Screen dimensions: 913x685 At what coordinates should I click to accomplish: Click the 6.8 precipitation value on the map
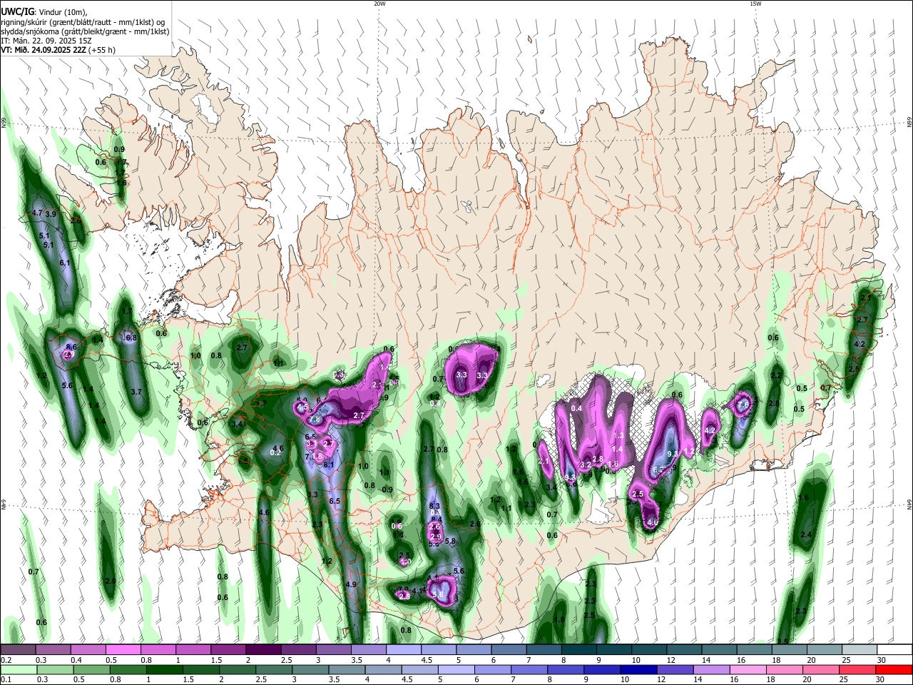coord(131,338)
